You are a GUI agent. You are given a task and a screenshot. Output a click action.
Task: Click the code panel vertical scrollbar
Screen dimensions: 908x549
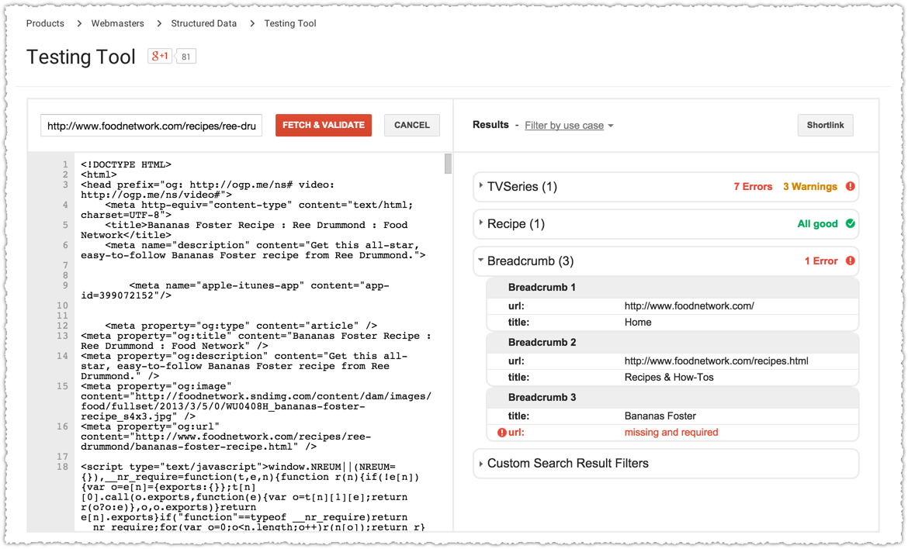[448, 164]
